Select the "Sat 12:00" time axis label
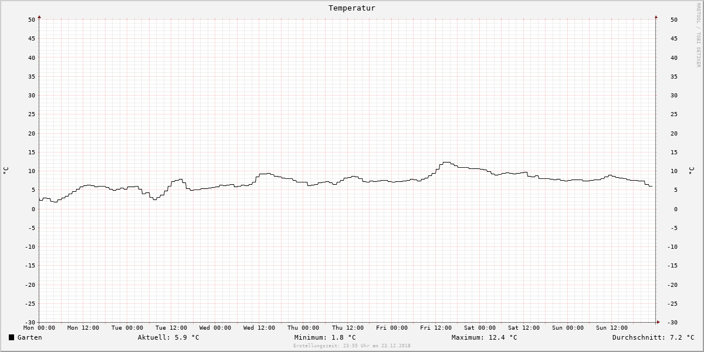The width and height of the screenshot is (704, 352). click(x=524, y=328)
